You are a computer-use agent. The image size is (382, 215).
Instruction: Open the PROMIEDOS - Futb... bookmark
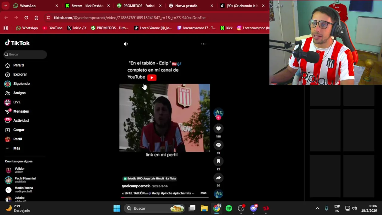(x=109, y=28)
